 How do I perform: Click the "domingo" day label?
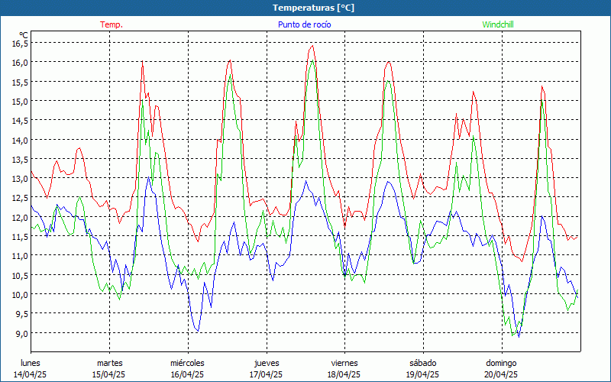pos(501,363)
